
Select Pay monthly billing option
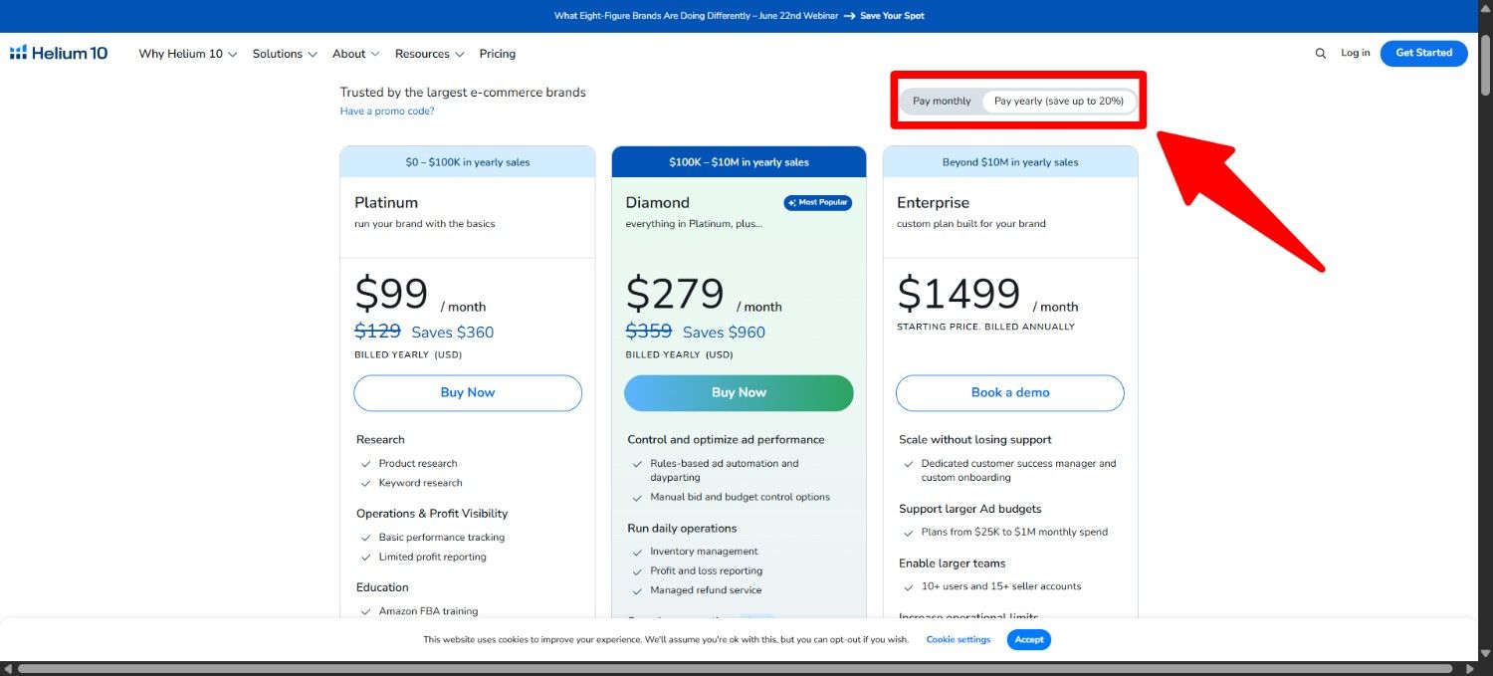click(942, 101)
